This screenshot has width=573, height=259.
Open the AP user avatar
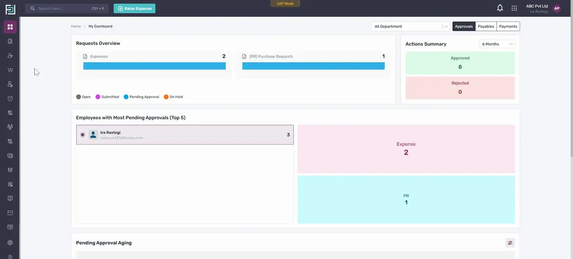click(557, 8)
